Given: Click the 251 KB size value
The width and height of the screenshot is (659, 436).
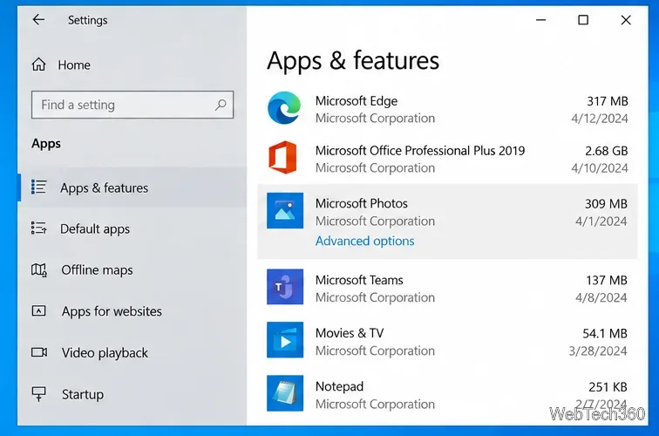Looking at the screenshot, I should (608, 387).
